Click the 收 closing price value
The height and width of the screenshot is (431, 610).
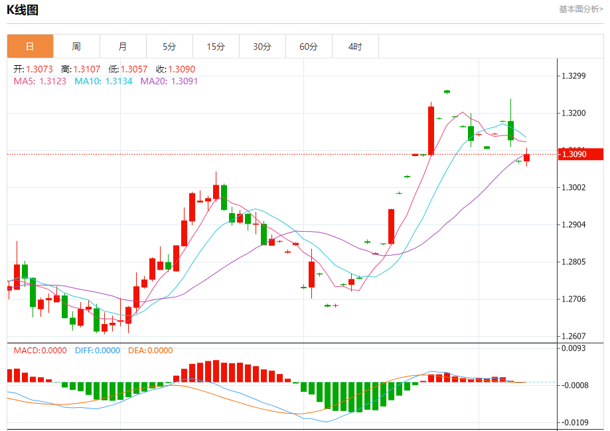click(x=175, y=69)
